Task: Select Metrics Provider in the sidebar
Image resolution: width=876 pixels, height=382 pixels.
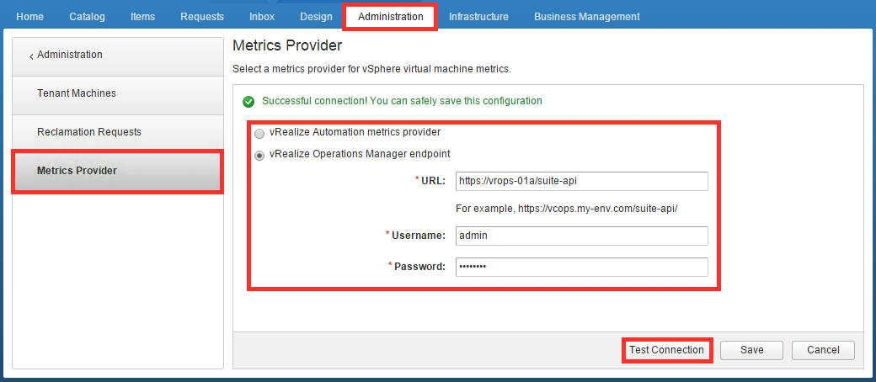Action: click(118, 172)
